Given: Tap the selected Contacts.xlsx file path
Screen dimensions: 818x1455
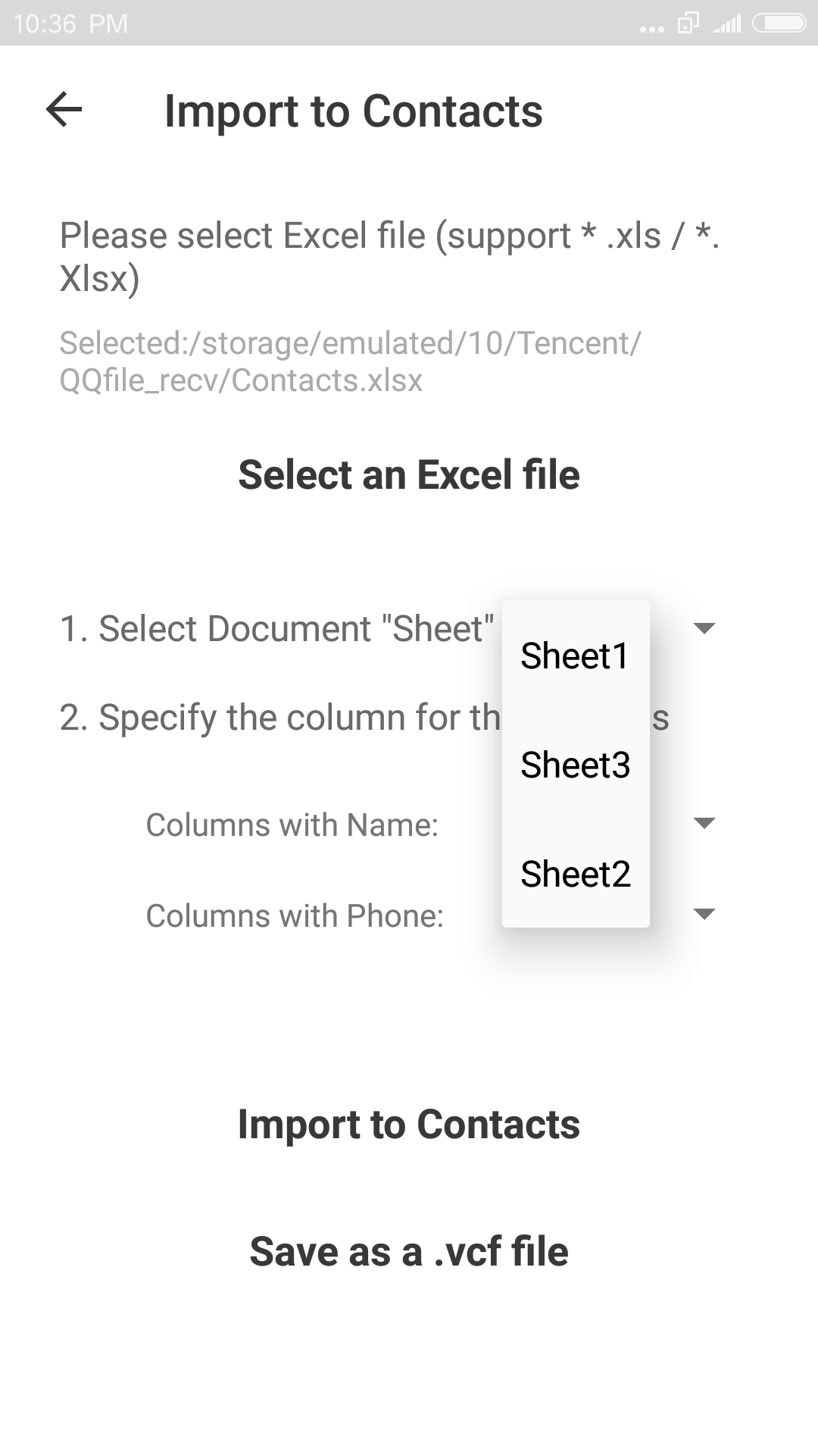Looking at the screenshot, I should [x=350, y=361].
